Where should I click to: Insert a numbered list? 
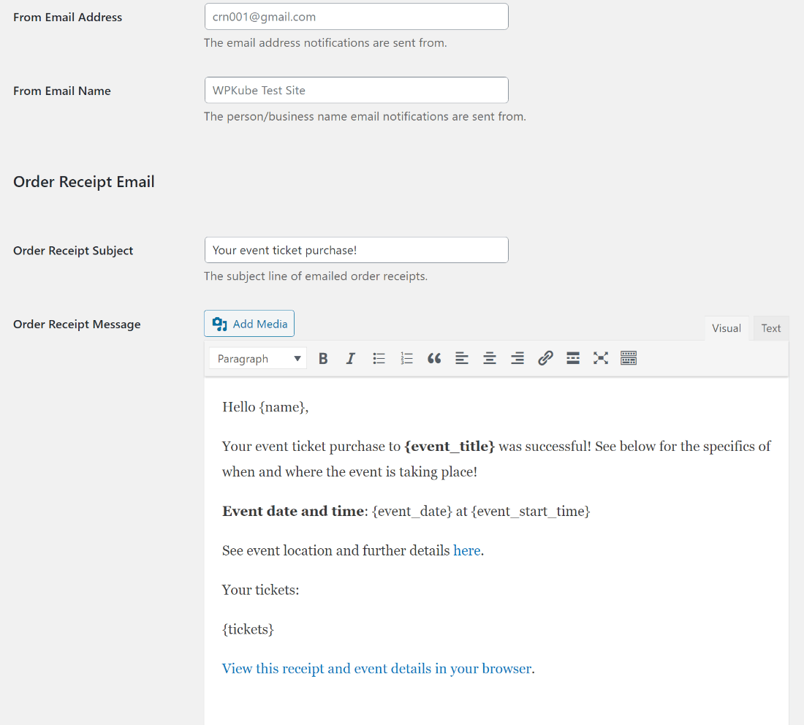pyautogui.click(x=406, y=358)
